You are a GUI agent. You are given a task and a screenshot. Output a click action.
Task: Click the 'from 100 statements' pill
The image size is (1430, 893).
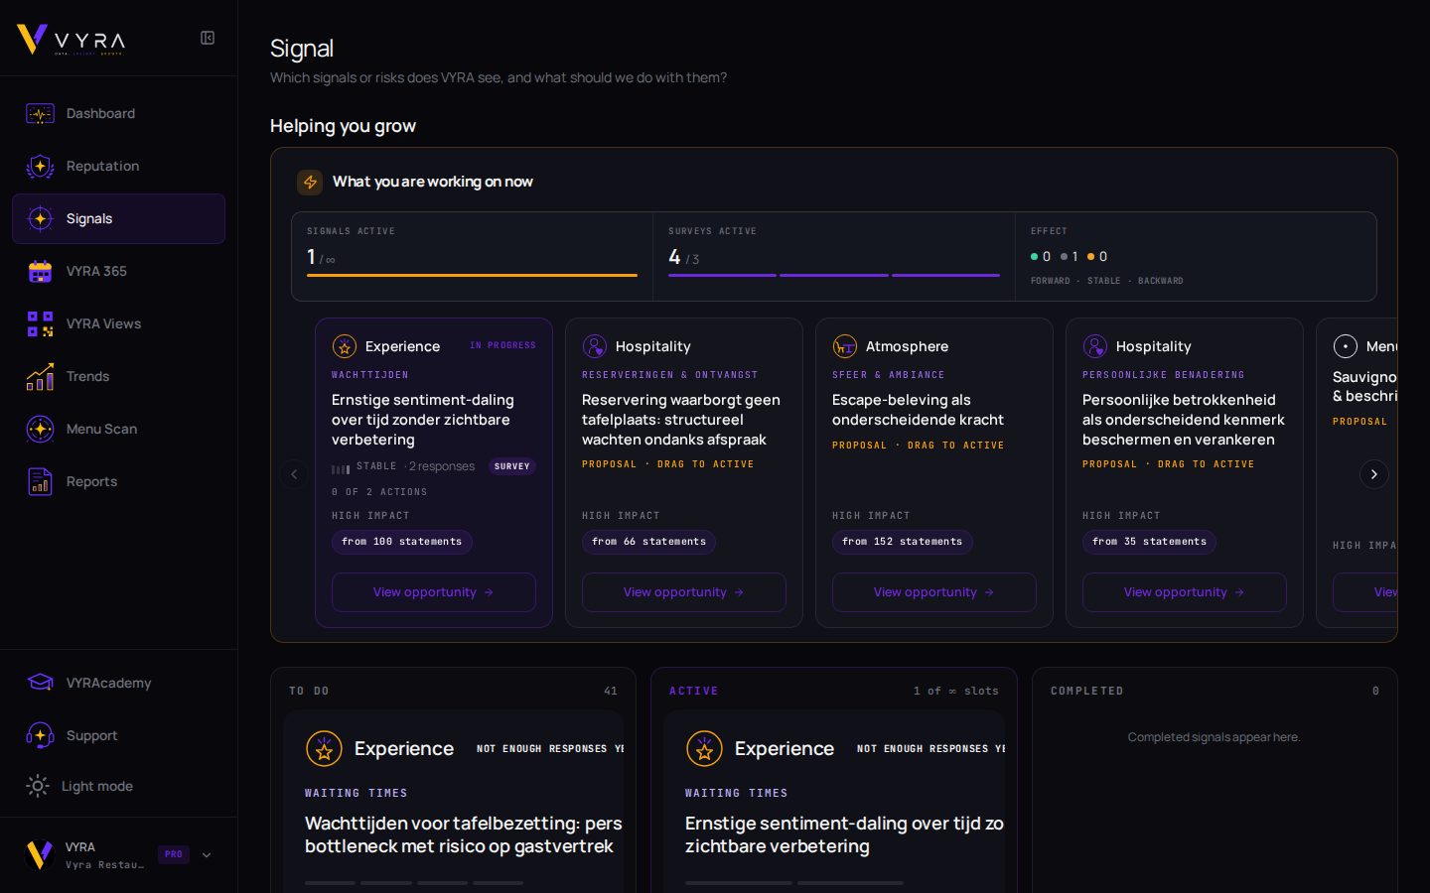point(401,542)
